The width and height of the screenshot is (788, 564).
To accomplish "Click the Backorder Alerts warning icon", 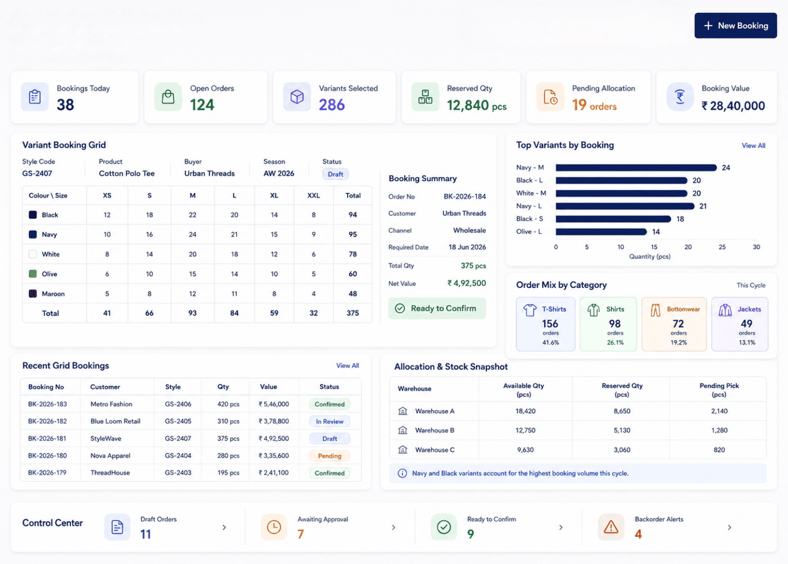I will pyautogui.click(x=611, y=527).
